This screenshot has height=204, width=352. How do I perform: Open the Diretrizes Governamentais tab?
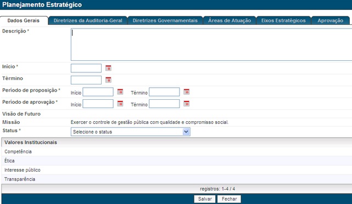(165, 21)
